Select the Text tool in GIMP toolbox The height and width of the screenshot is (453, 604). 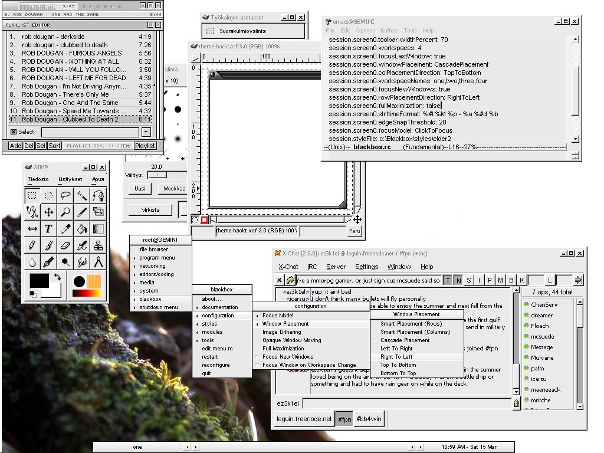click(x=49, y=229)
